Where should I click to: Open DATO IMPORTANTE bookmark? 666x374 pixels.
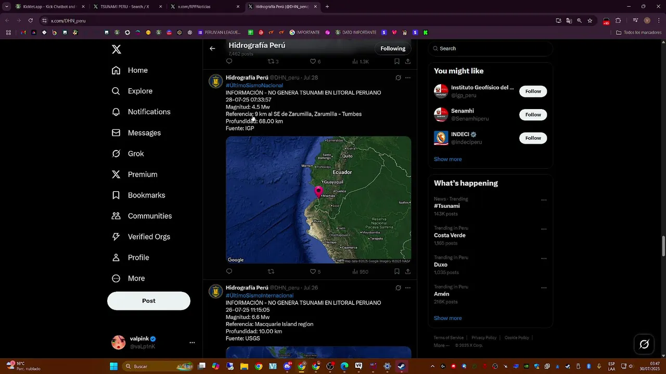click(x=356, y=32)
